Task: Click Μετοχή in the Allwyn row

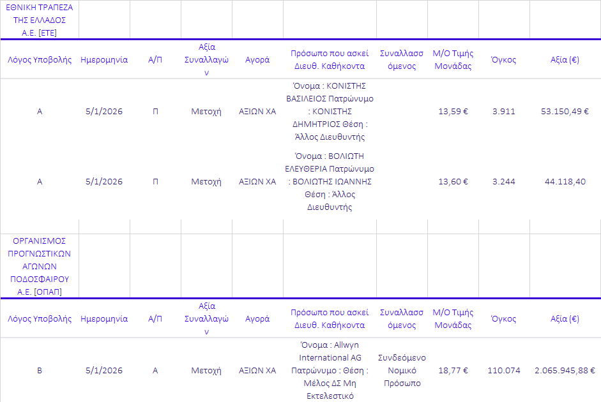Action: 206,370
